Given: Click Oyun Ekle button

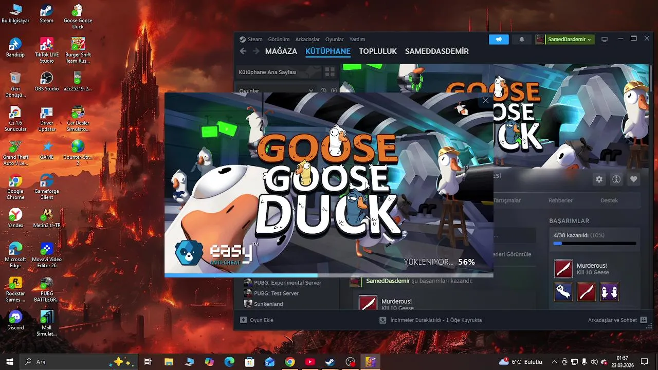Looking at the screenshot, I should pyautogui.click(x=257, y=320).
